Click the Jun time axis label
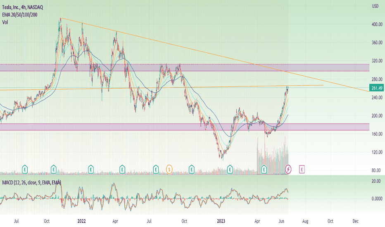 tap(281, 221)
